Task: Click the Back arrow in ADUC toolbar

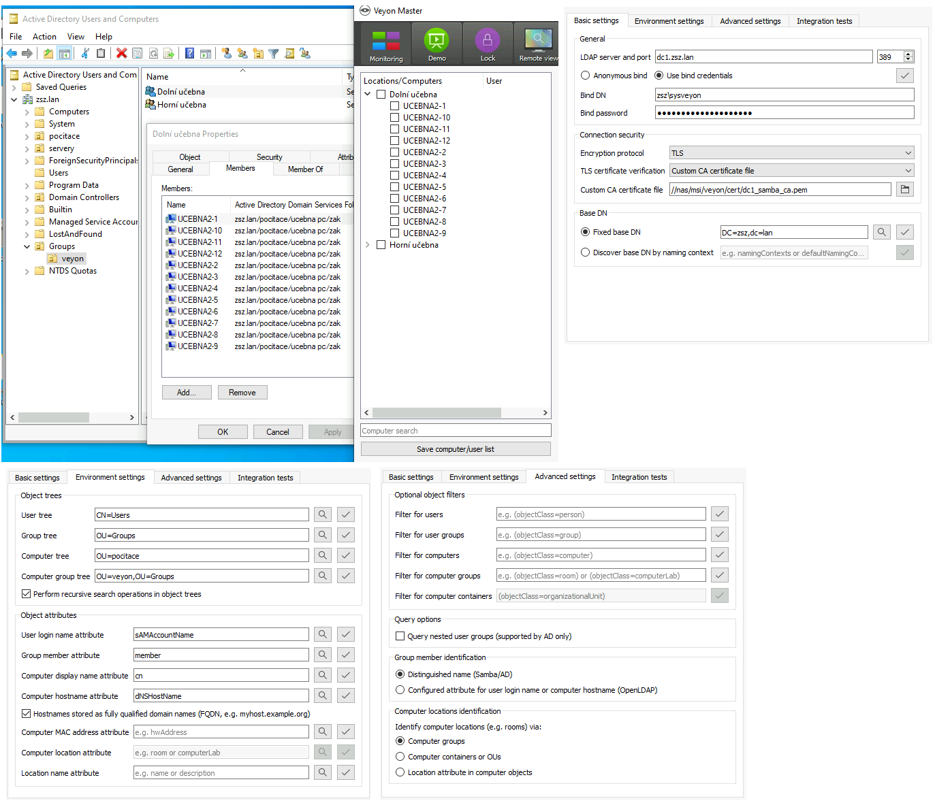Action: [12, 53]
